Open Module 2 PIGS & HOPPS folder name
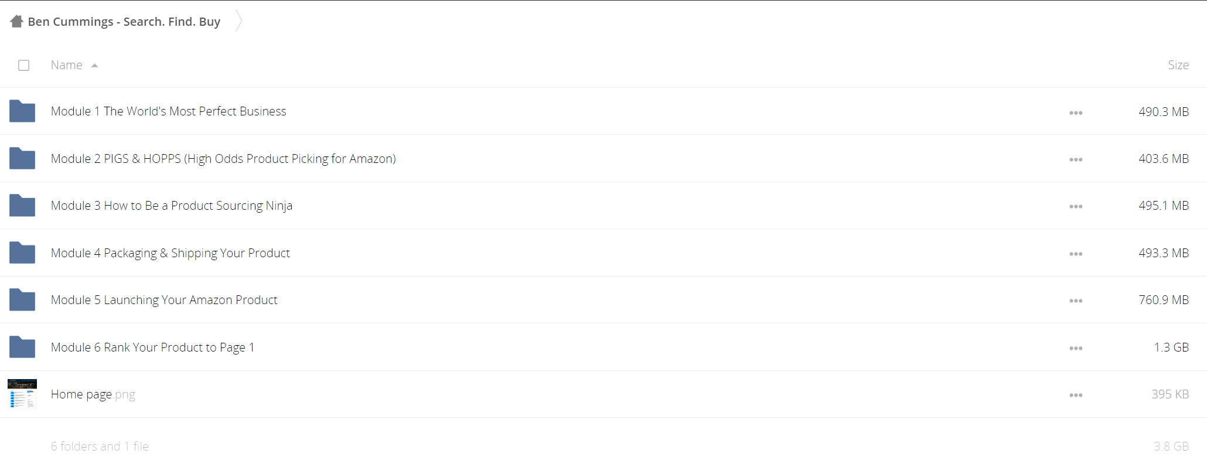 tap(223, 159)
